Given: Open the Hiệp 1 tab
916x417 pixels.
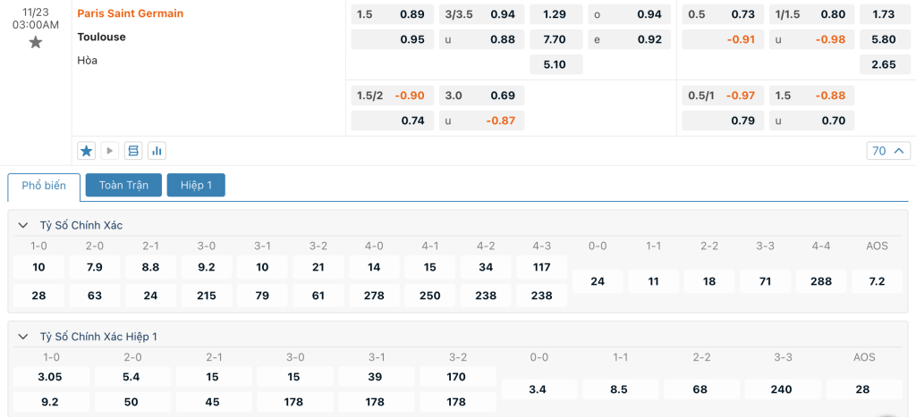Looking at the screenshot, I should [196, 185].
